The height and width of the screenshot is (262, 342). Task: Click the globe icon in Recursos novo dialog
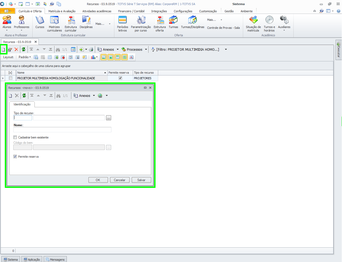pyautogui.click(x=100, y=96)
